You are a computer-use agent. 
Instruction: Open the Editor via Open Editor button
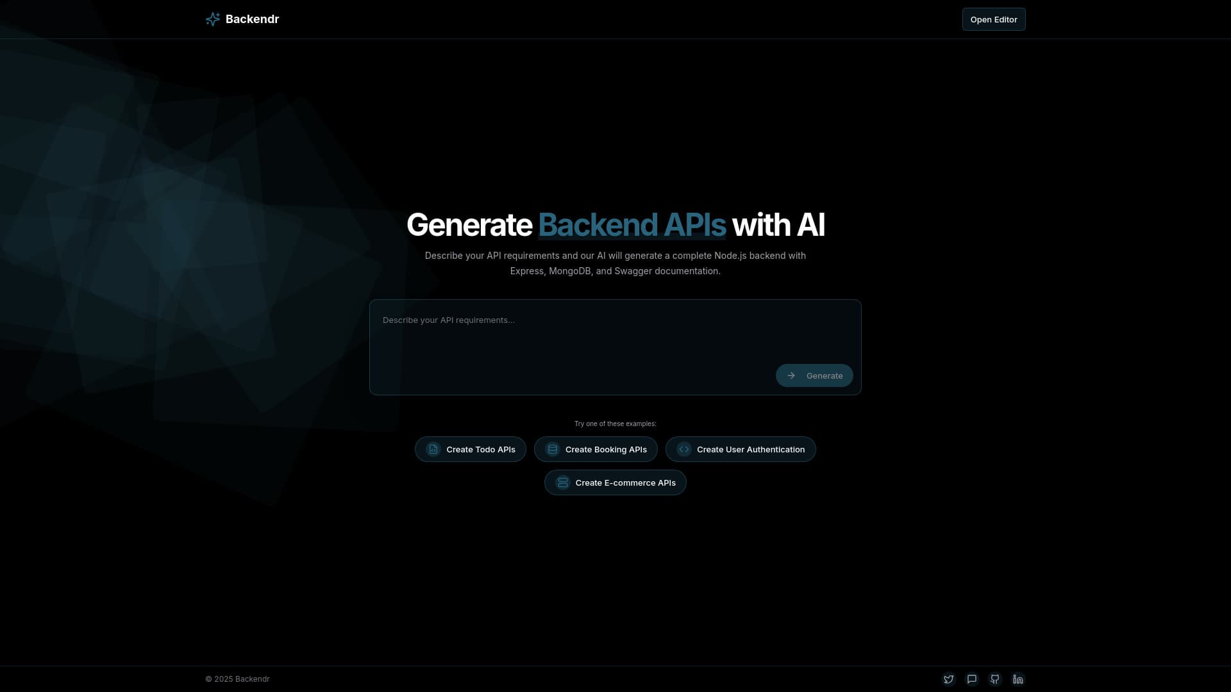point(993,19)
